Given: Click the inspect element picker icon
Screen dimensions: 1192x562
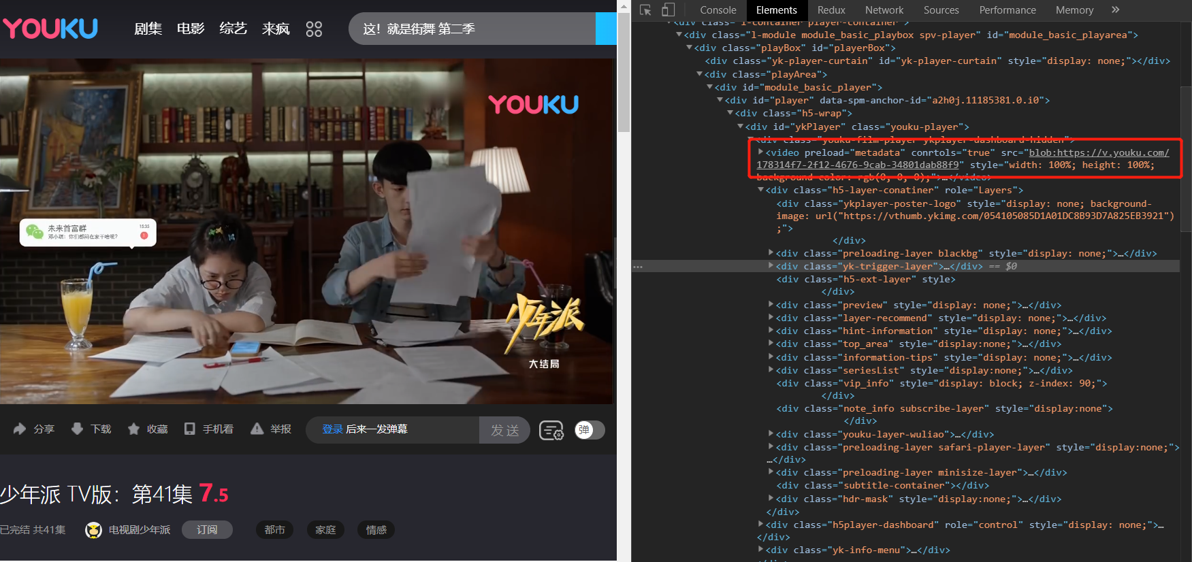Looking at the screenshot, I should [x=645, y=10].
